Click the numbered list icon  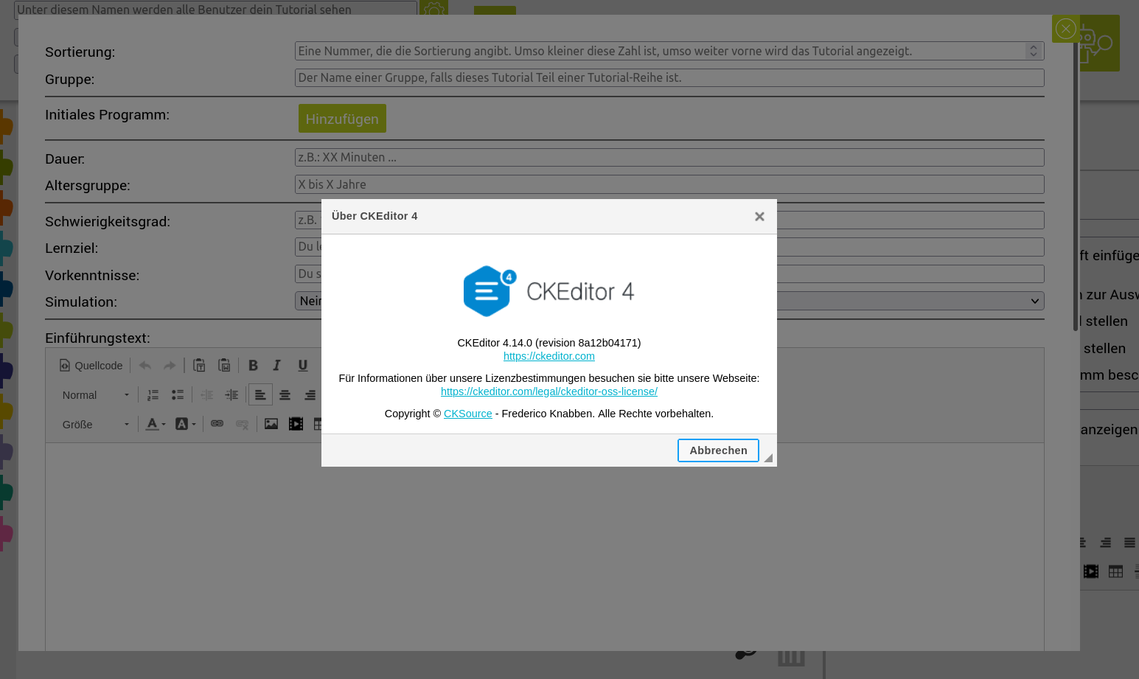[x=153, y=394]
